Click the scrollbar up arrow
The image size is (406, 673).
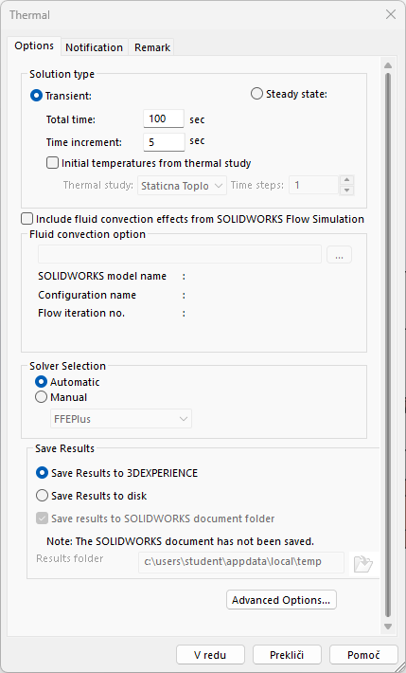[x=388, y=65]
